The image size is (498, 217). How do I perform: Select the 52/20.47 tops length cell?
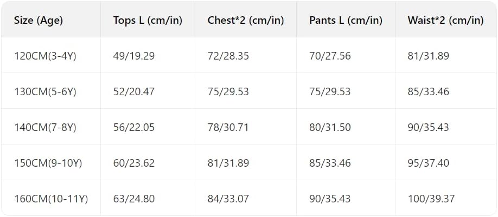click(133, 91)
